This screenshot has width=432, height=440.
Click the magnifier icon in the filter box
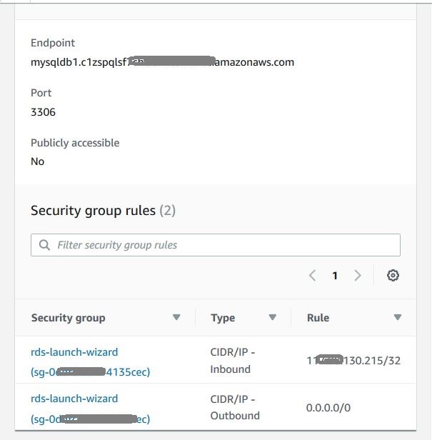pyautogui.click(x=44, y=245)
